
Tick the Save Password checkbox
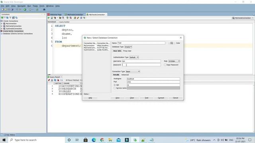pos(165,65)
